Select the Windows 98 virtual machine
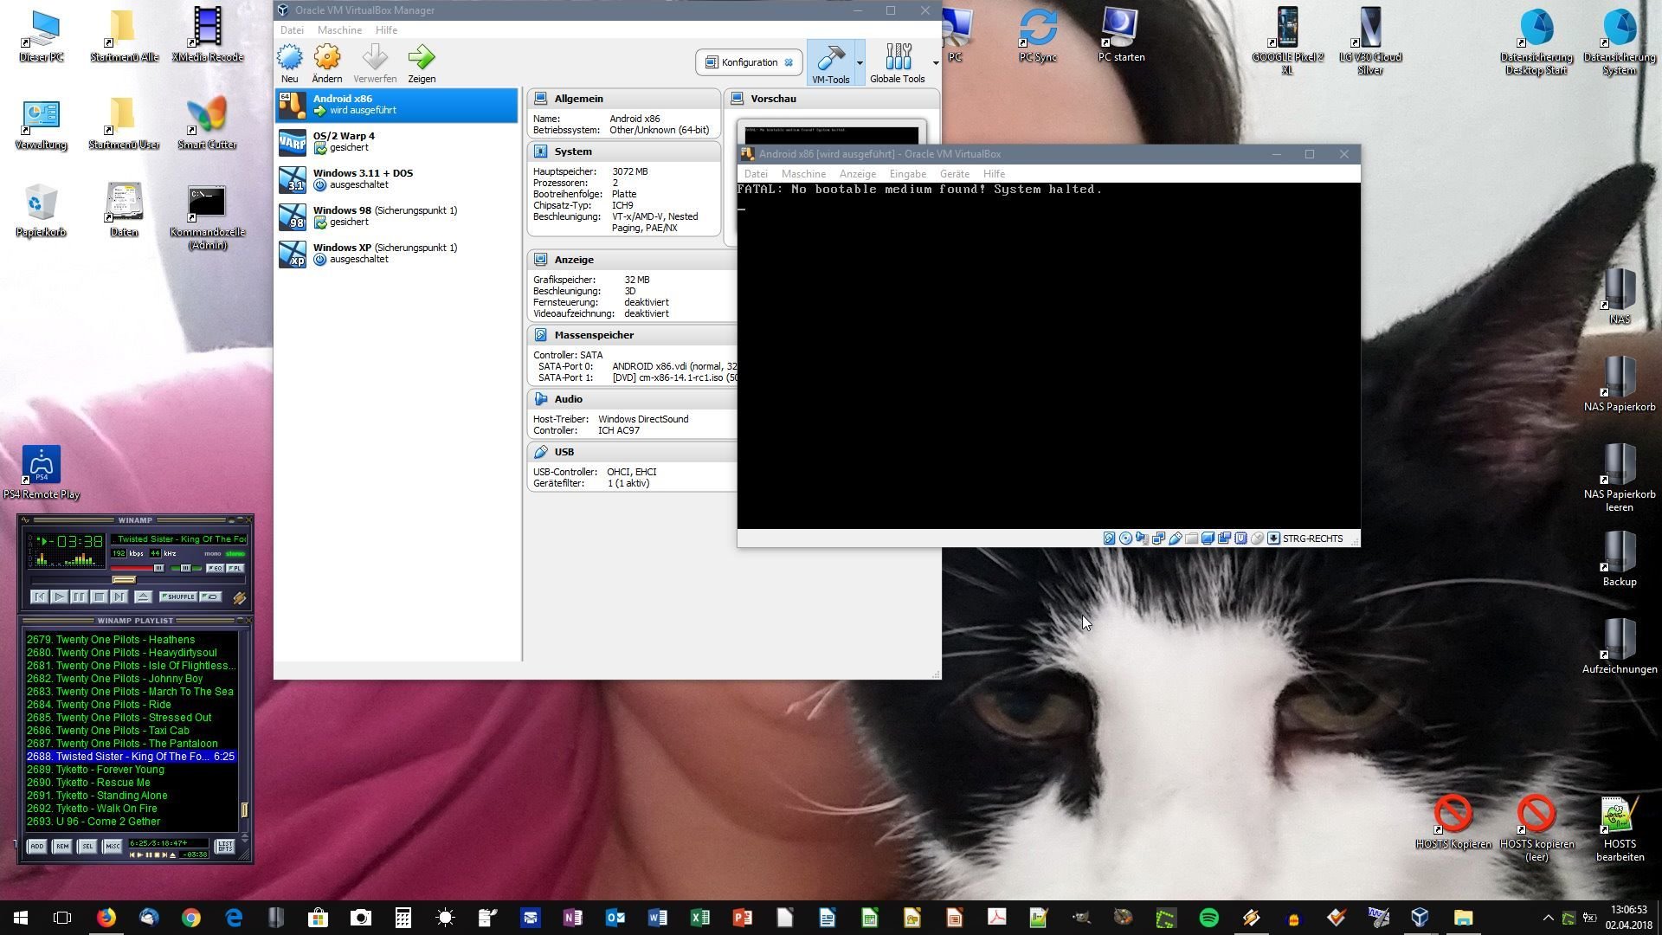This screenshot has height=935, width=1662. pos(396,216)
